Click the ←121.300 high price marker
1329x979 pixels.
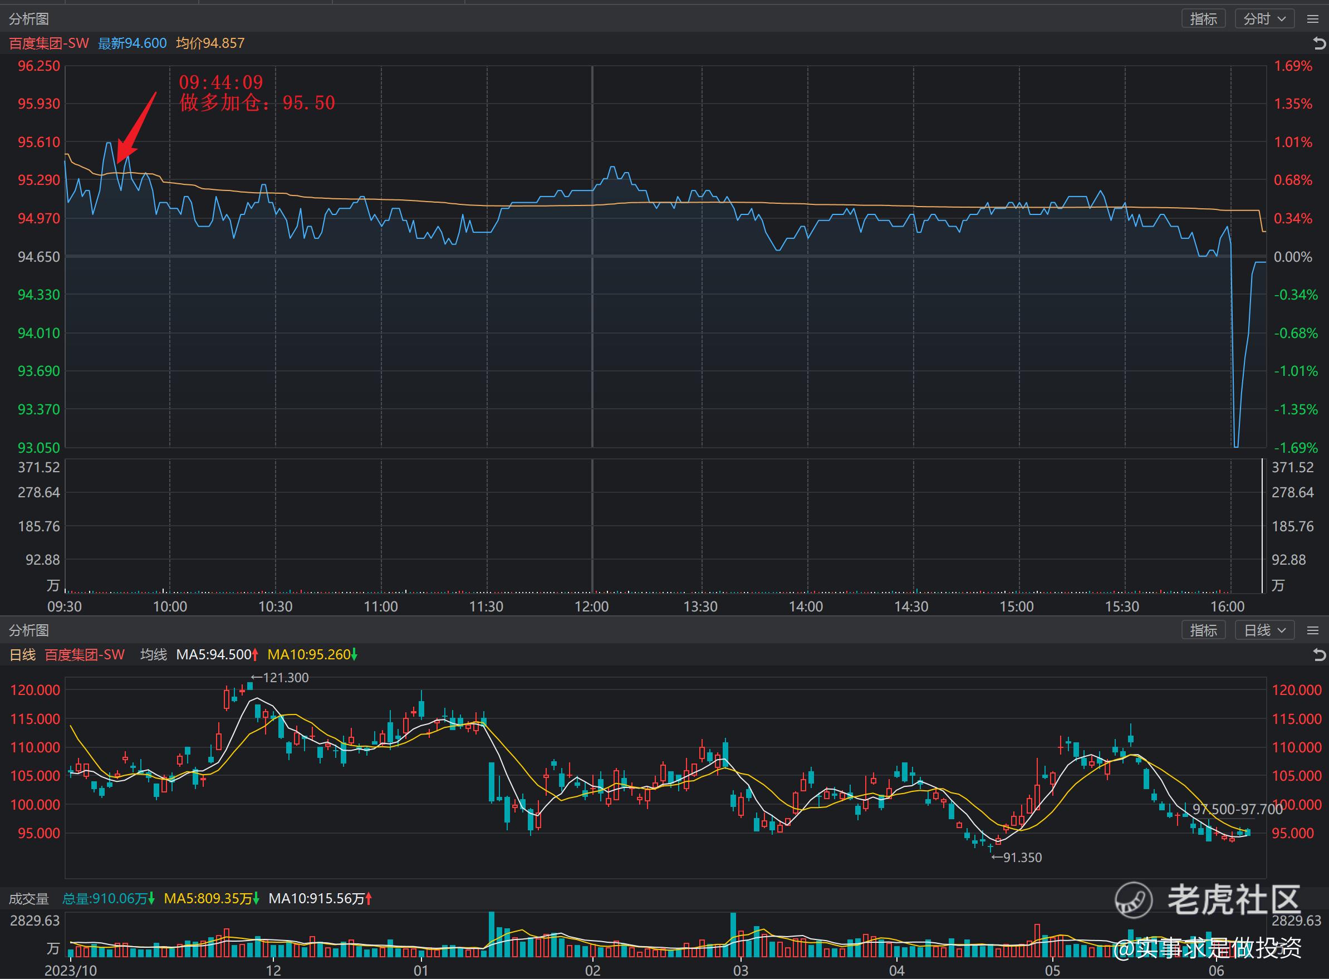click(279, 677)
